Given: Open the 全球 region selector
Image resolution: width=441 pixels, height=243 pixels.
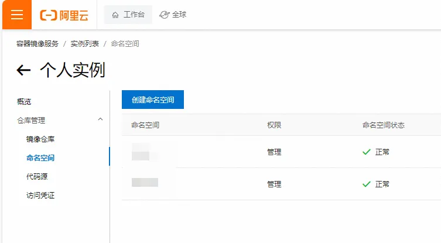Looking at the screenshot, I should click(173, 15).
